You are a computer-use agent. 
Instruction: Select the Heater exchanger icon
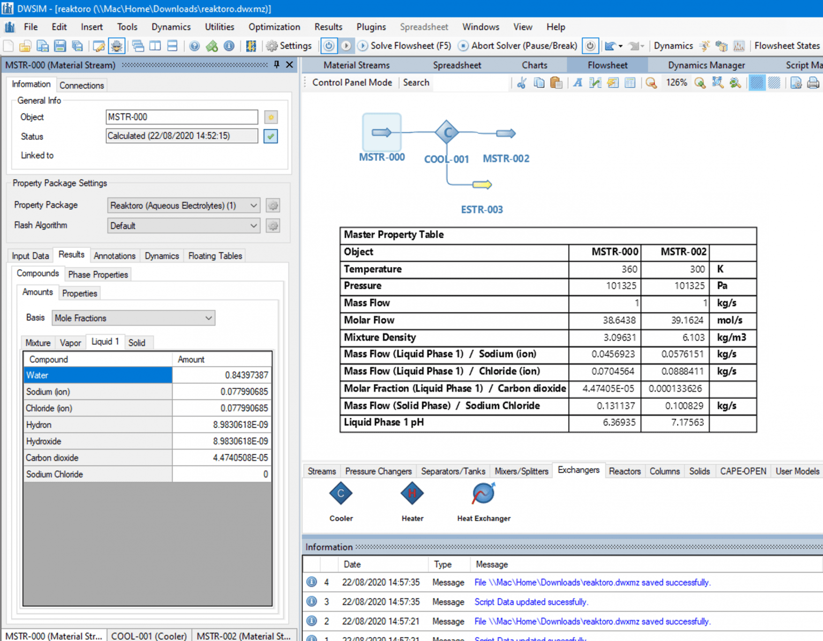[x=411, y=493]
